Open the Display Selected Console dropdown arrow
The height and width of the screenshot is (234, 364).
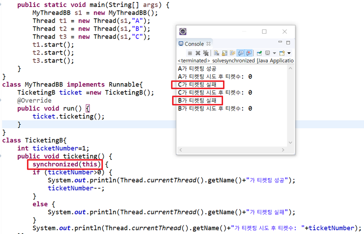(275, 53)
